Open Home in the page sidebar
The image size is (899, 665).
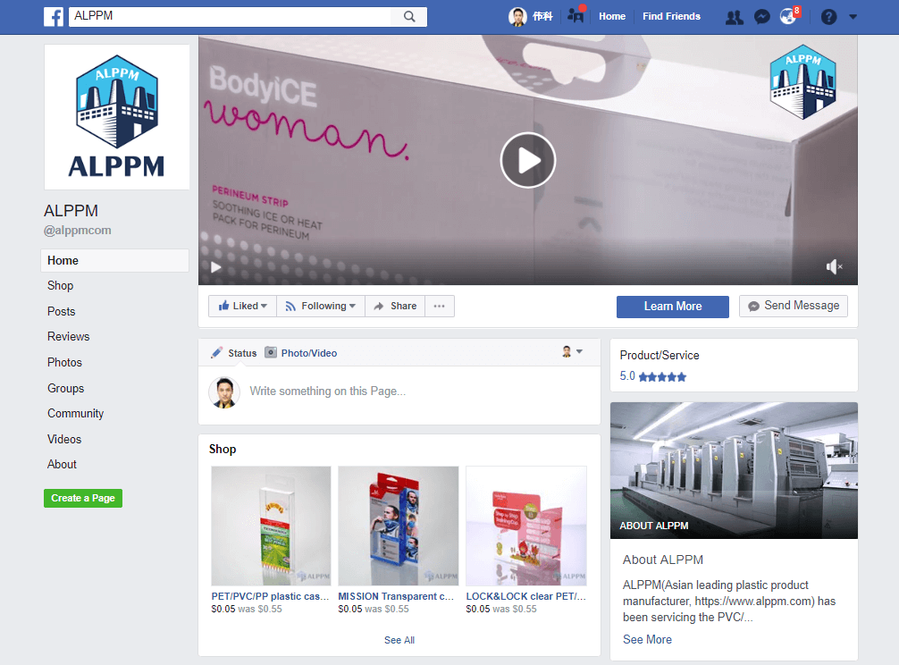tap(114, 260)
